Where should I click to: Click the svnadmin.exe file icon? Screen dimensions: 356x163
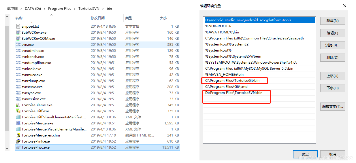tap(18, 51)
